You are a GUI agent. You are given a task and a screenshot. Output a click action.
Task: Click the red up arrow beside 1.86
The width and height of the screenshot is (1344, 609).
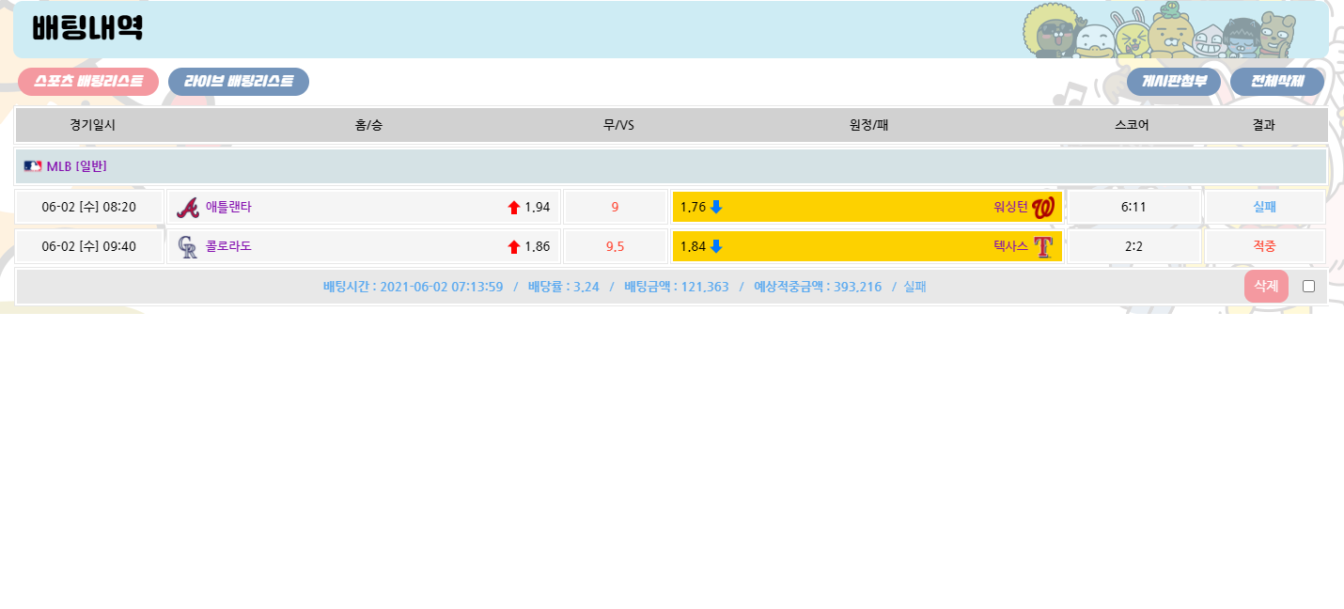click(x=514, y=247)
